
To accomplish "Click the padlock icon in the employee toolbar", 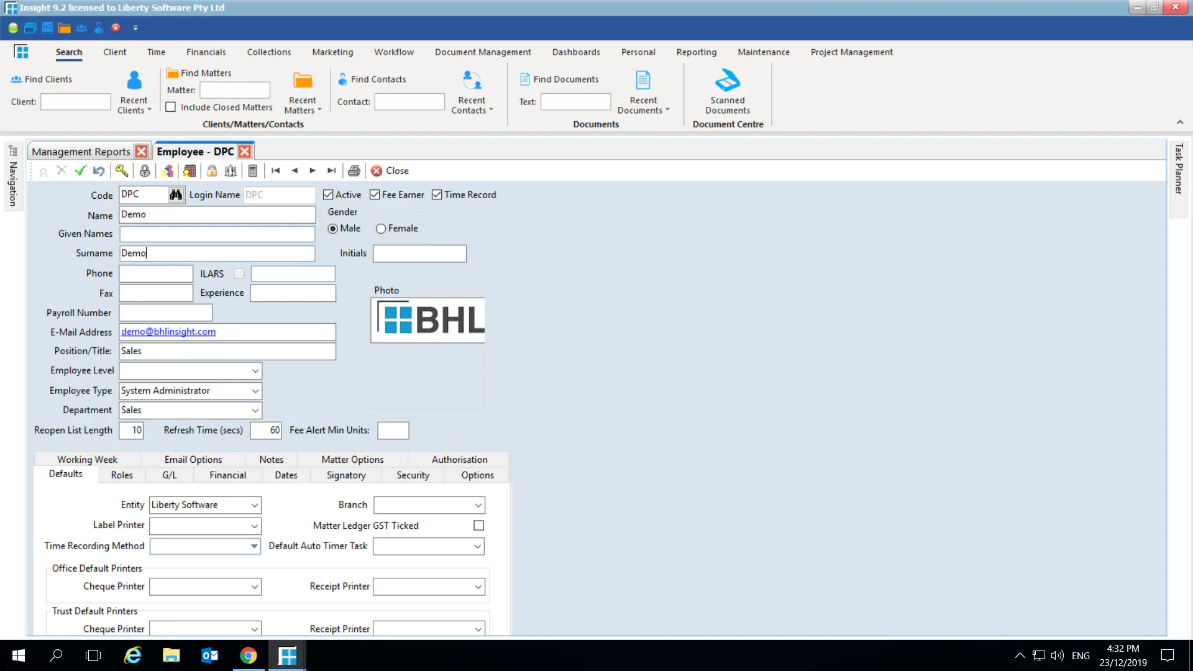I will pos(211,170).
